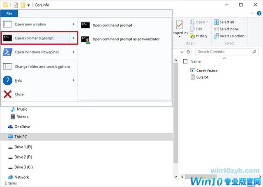Viewport: 263px width, 187px height.
Task: Click History in the ribbon
Action: [199, 36]
